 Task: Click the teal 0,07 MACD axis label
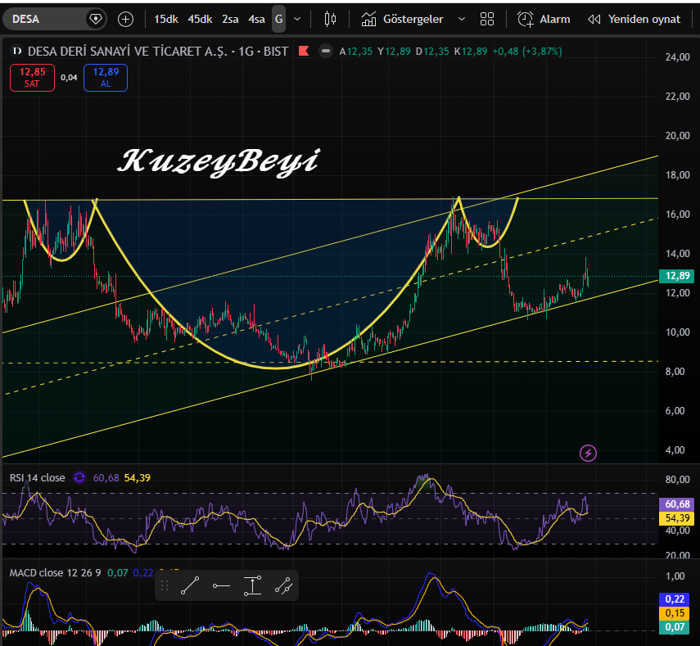click(x=675, y=627)
